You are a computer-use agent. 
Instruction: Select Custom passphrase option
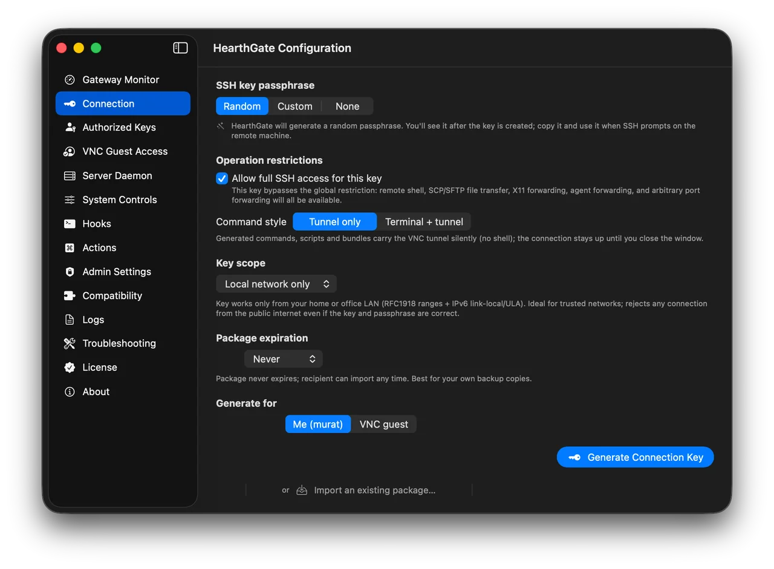(x=295, y=106)
